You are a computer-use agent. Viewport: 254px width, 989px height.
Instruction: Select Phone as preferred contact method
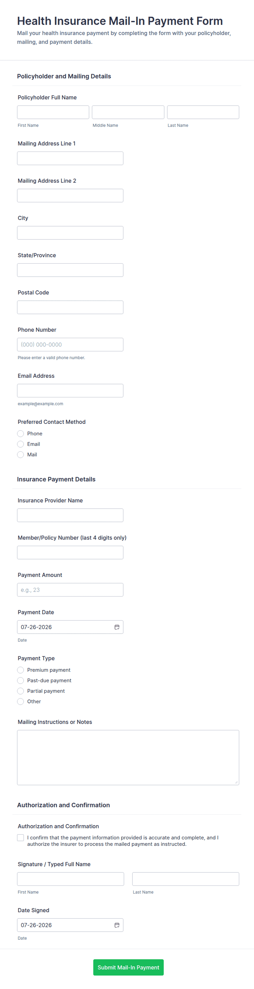pos(21,433)
